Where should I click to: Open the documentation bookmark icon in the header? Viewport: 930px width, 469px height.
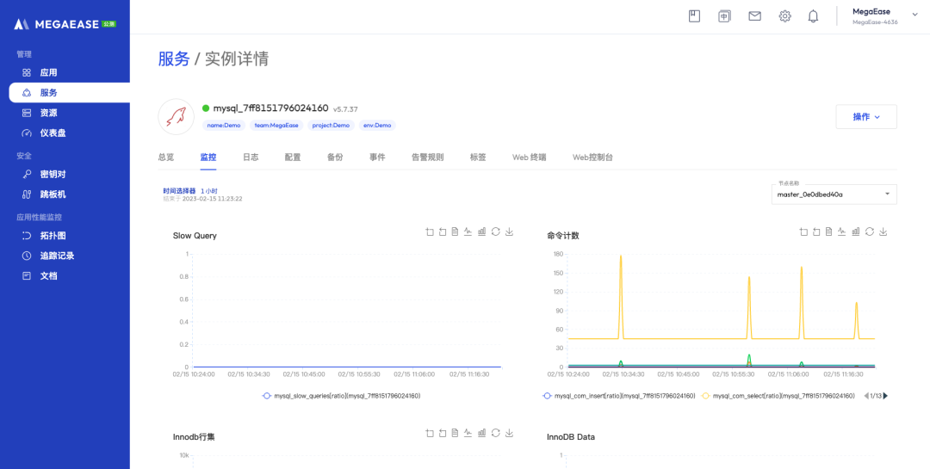[694, 16]
